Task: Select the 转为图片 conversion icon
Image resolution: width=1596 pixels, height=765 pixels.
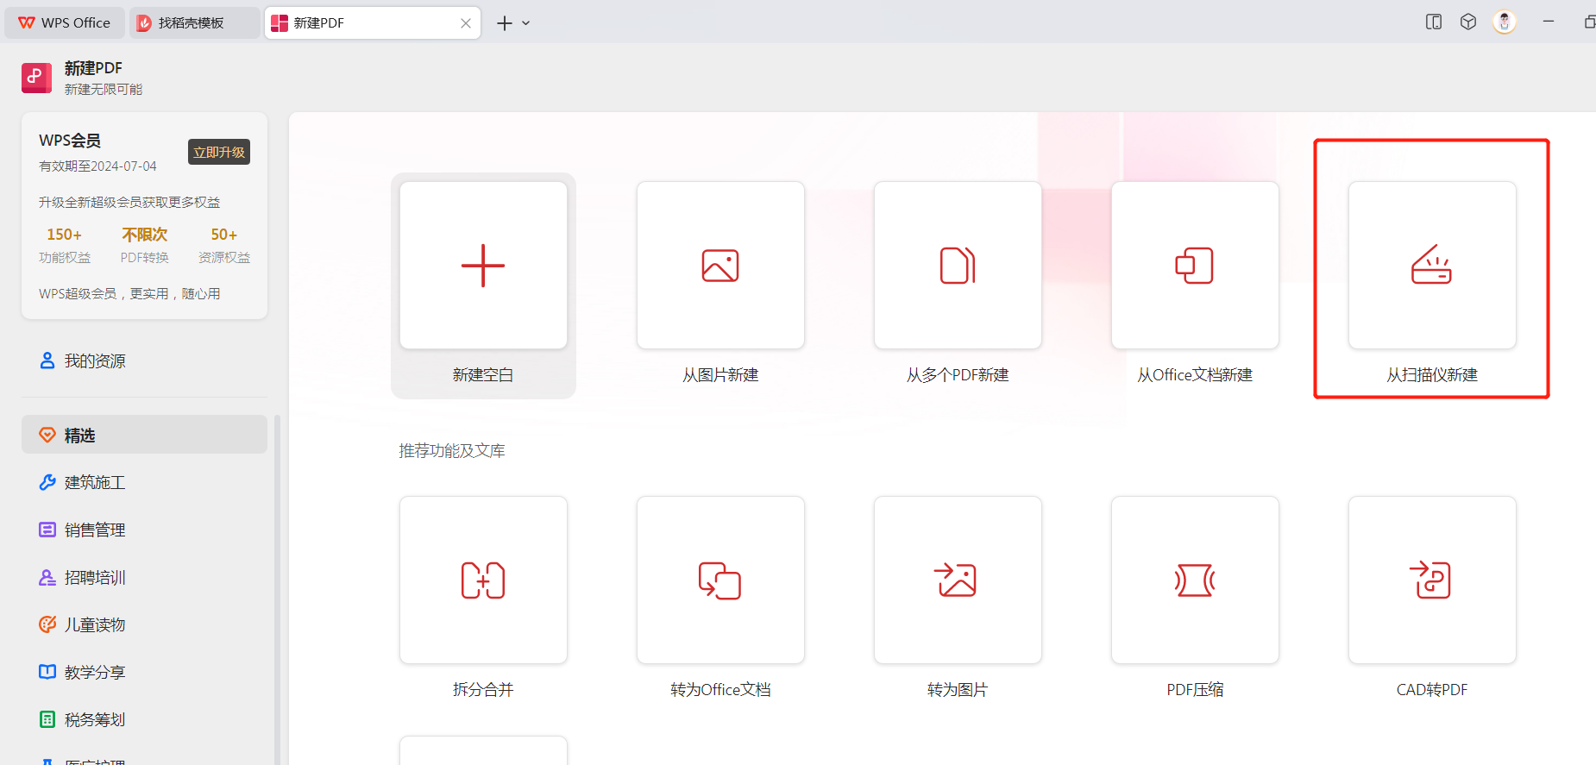Action: point(956,580)
